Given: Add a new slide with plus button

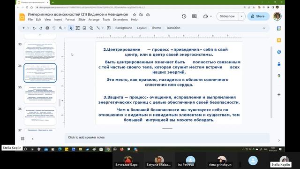Looking at the screenshot, I should (x=23, y=28).
